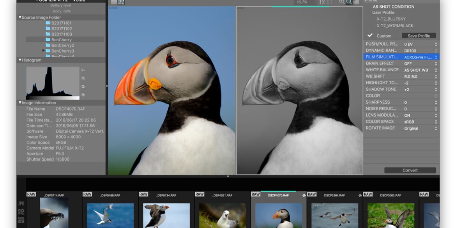Click the histogram graph
This screenshot has height=228, width=456.
coord(53,83)
